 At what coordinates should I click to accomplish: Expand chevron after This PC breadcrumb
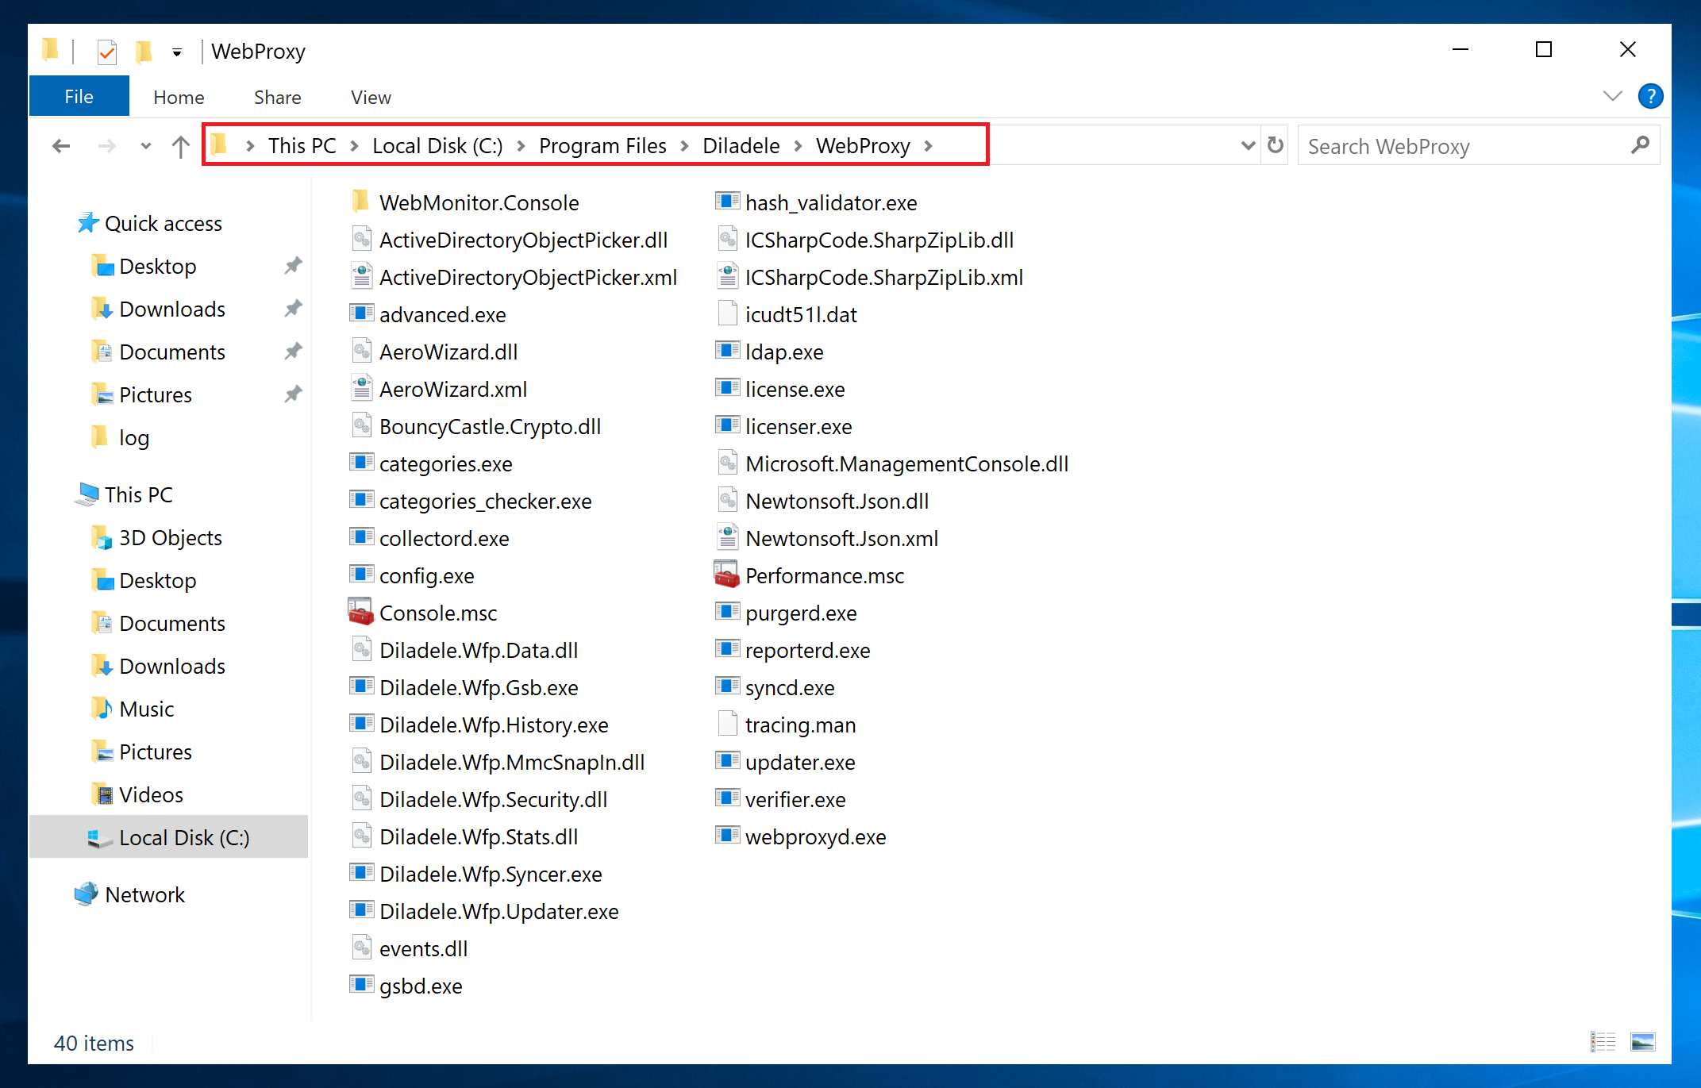tap(354, 146)
